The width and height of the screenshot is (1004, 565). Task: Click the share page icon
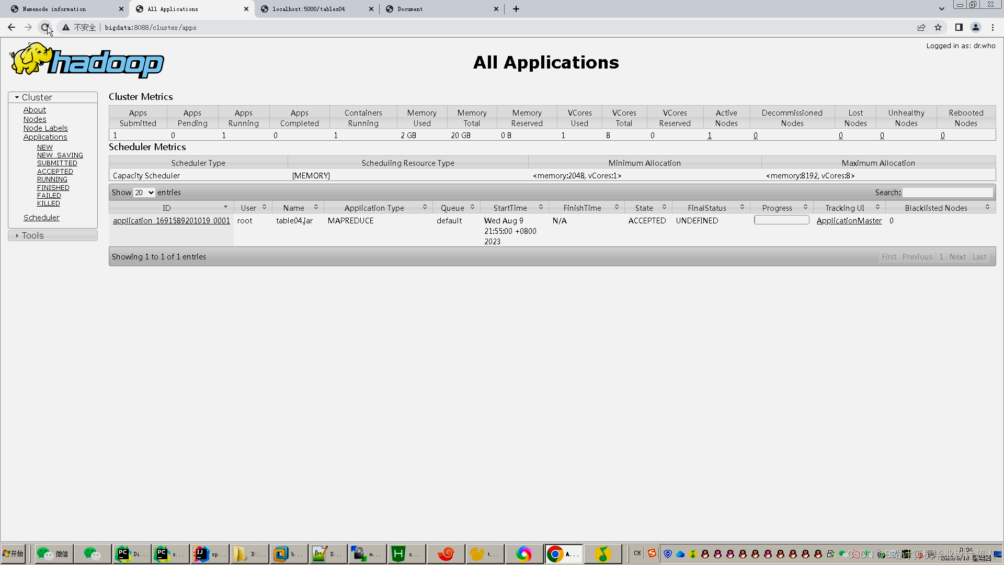(921, 27)
